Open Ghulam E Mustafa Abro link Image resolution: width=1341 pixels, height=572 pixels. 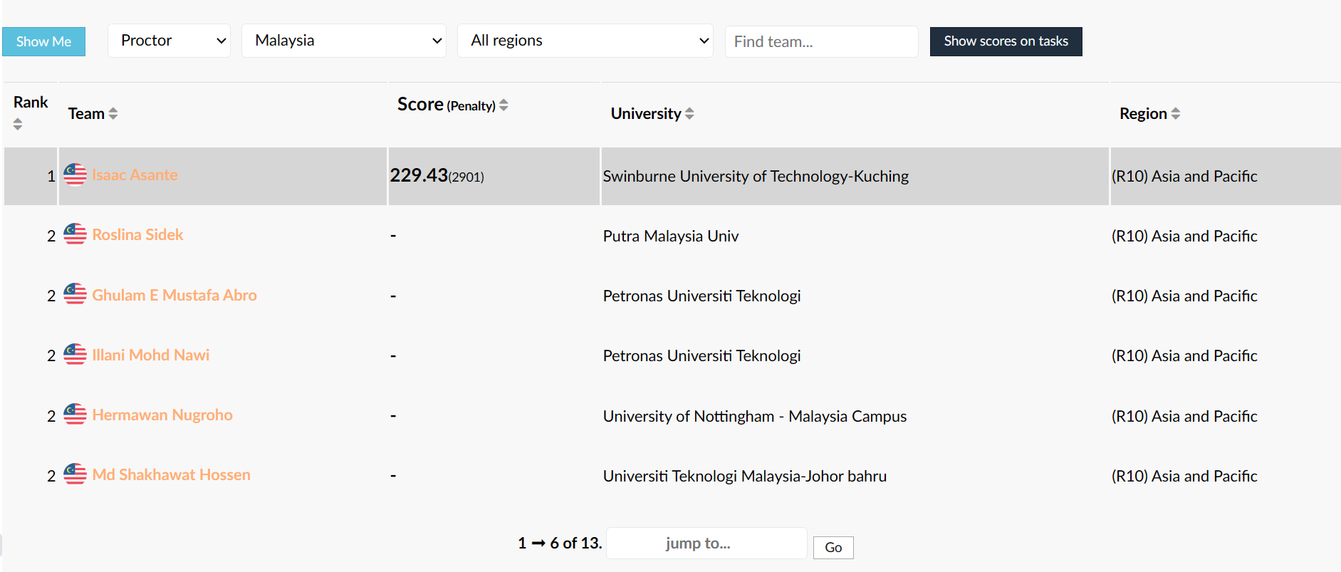click(x=174, y=295)
